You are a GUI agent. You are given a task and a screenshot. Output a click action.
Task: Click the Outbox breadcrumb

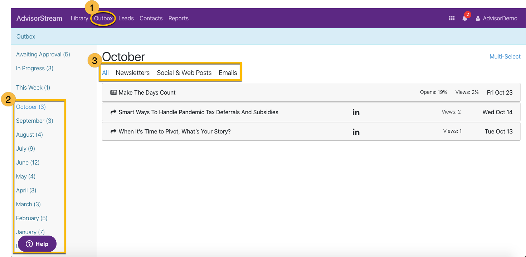click(26, 36)
